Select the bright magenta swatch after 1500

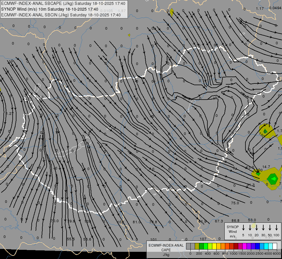tap(245, 246)
